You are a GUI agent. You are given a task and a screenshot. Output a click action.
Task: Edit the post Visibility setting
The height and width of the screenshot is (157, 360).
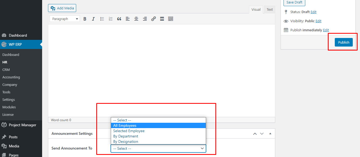[x=318, y=21]
